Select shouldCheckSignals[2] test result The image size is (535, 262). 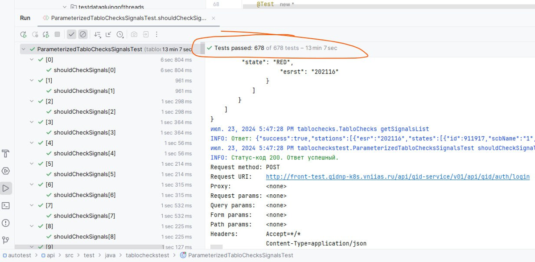pyautogui.click(x=85, y=112)
